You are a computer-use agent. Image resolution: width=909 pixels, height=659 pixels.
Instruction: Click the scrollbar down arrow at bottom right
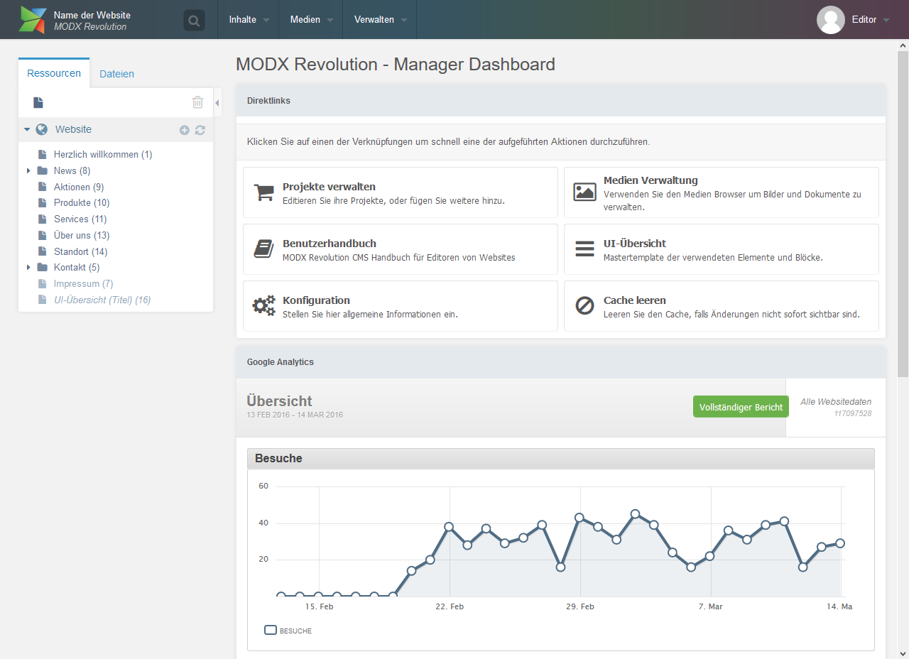(x=901, y=652)
